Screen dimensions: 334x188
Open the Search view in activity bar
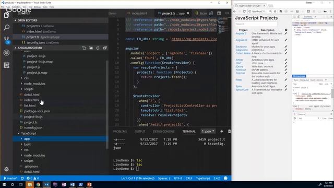[6, 27]
